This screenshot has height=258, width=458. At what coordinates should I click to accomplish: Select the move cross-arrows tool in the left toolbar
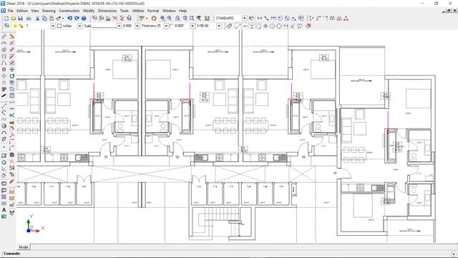11,70
